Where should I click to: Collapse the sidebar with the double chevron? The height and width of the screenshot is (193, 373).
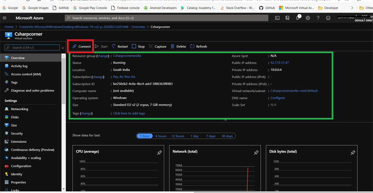63,48
